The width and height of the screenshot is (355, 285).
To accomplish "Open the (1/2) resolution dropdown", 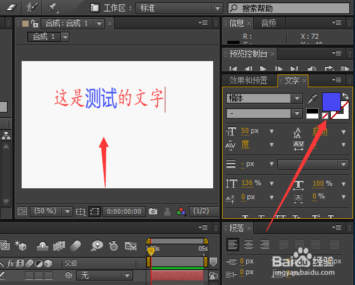I will (204, 211).
